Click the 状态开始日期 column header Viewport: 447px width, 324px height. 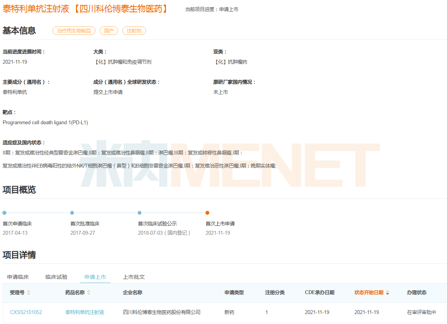point(369,293)
